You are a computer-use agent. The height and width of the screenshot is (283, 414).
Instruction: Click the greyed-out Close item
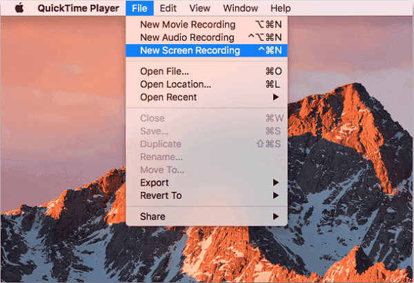pos(206,118)
